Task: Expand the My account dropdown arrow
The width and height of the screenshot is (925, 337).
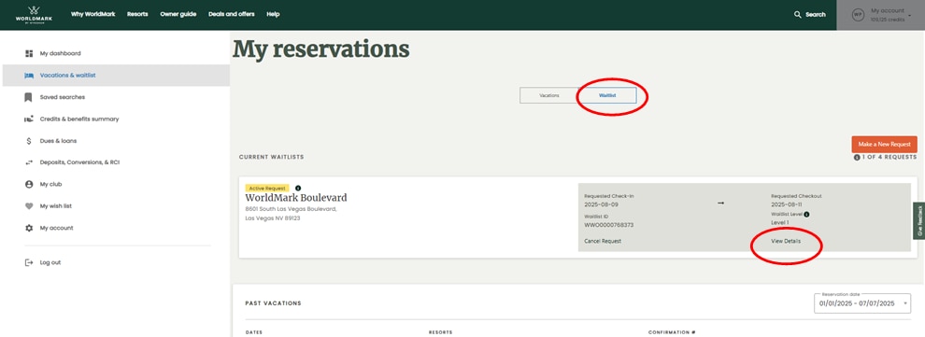Action: pos(909,15)
